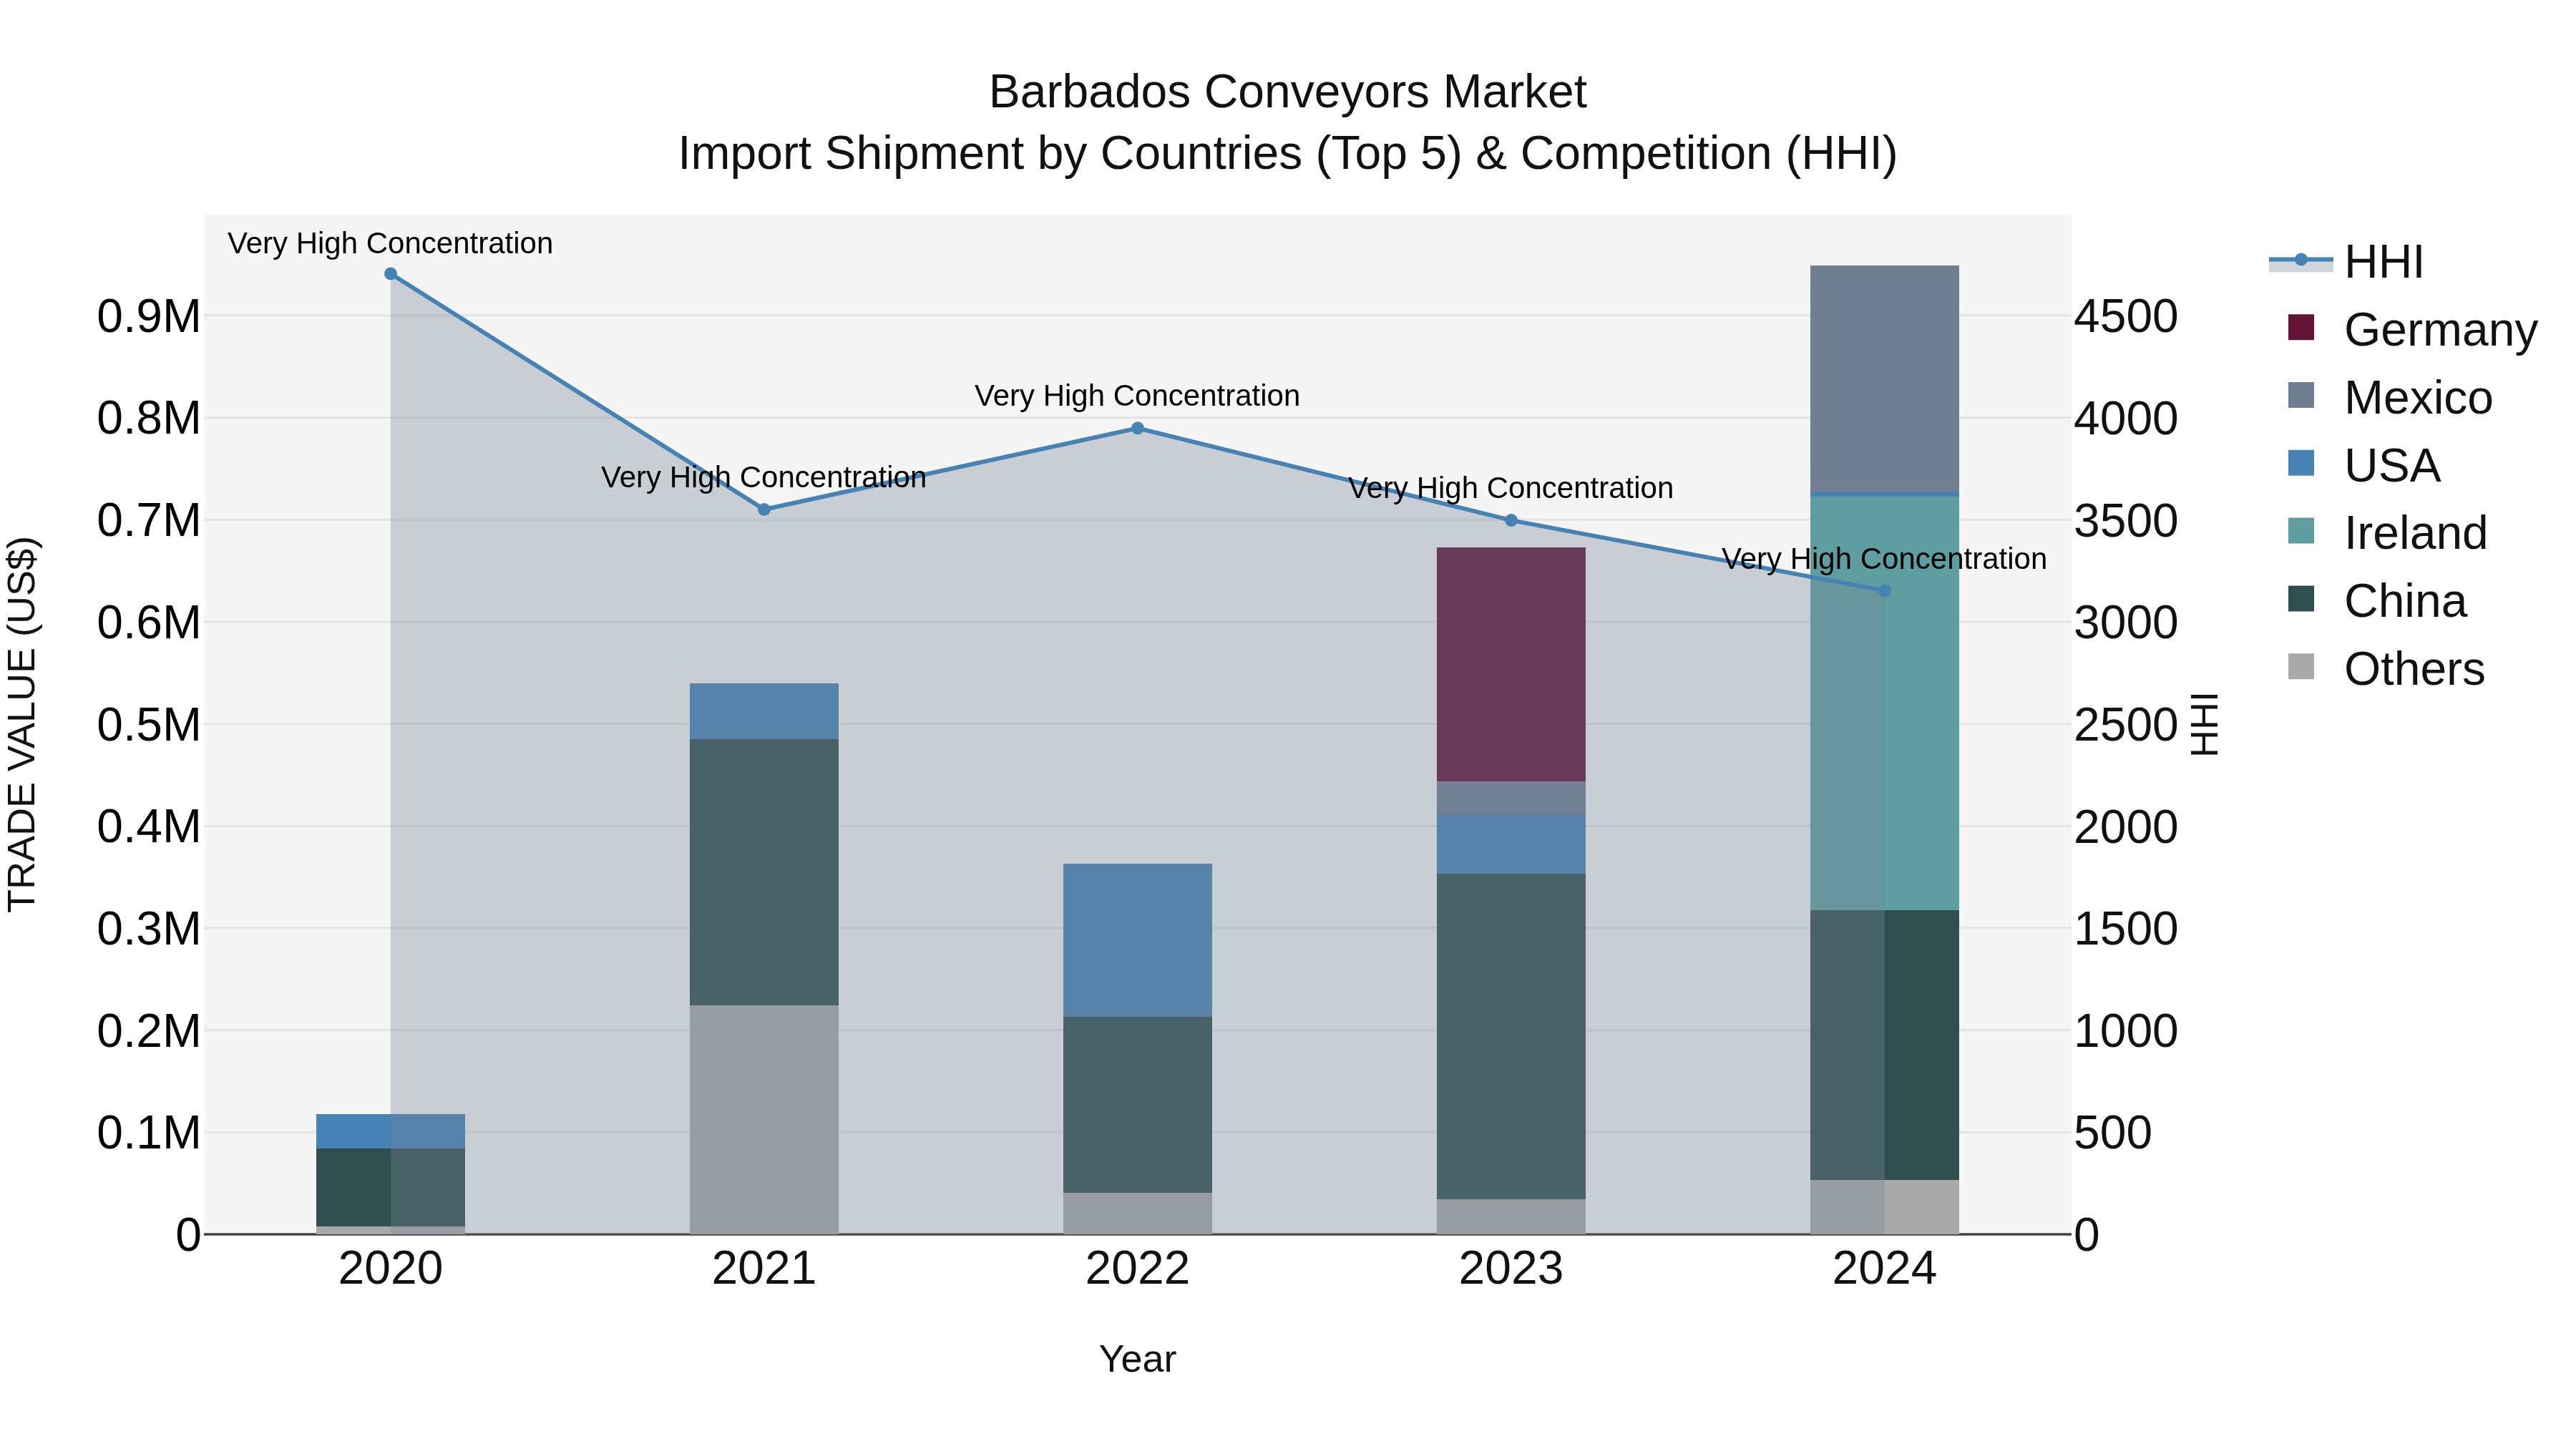Select the USA bar segment in 2023
2576x1449 pixels.
[x=1511, y=844]
